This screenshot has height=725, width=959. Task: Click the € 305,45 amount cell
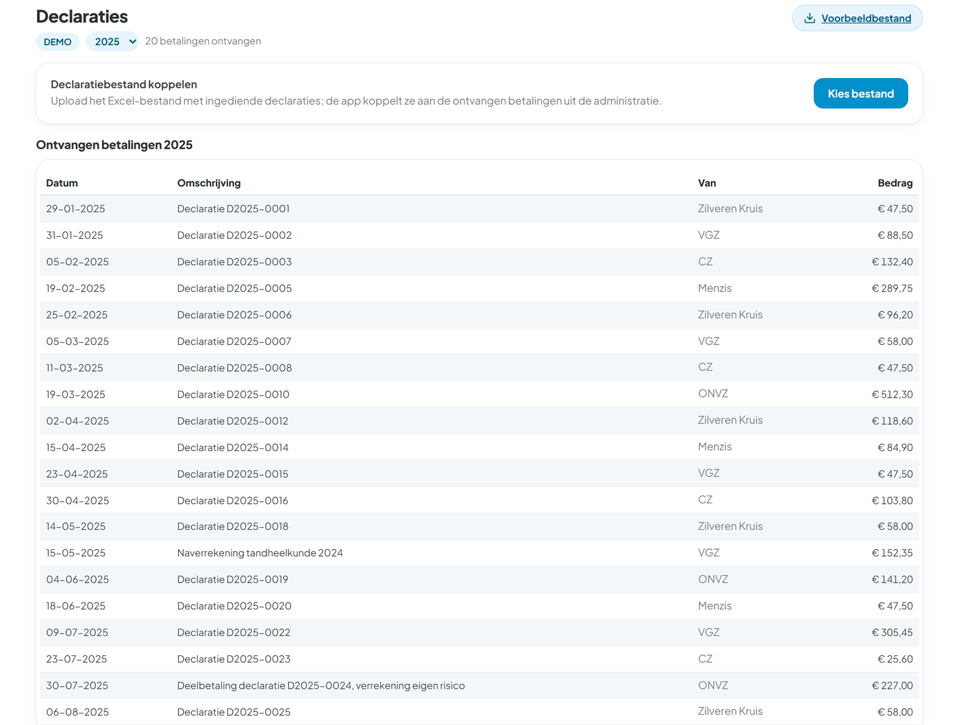coord(892,633)
